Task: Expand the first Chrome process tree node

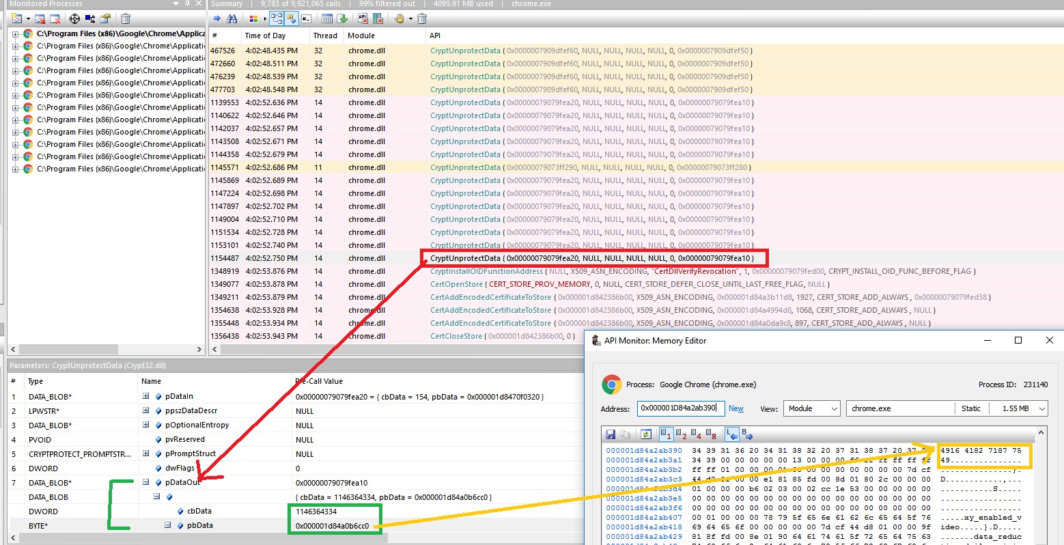Action: tap(16, 33)
